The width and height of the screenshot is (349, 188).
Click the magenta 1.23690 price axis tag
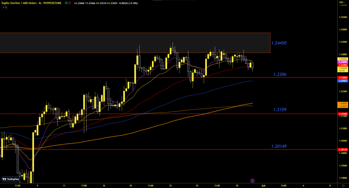click(x=343, y=62)
